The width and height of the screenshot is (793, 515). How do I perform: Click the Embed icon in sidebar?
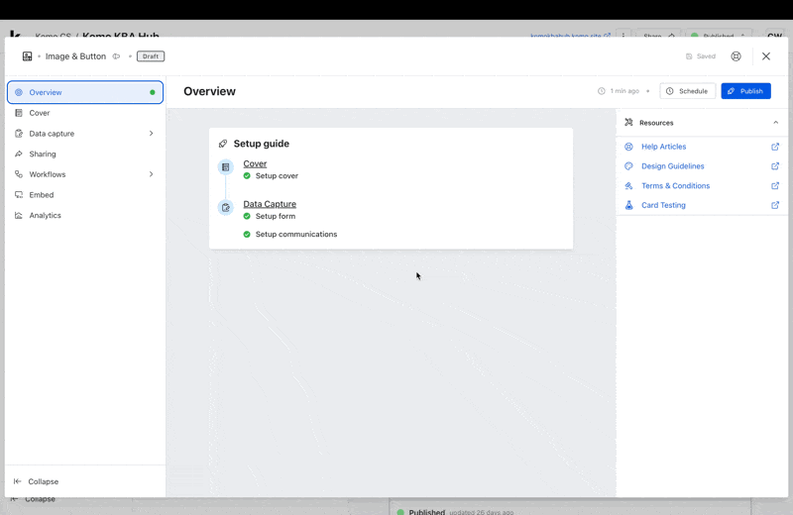19,195
